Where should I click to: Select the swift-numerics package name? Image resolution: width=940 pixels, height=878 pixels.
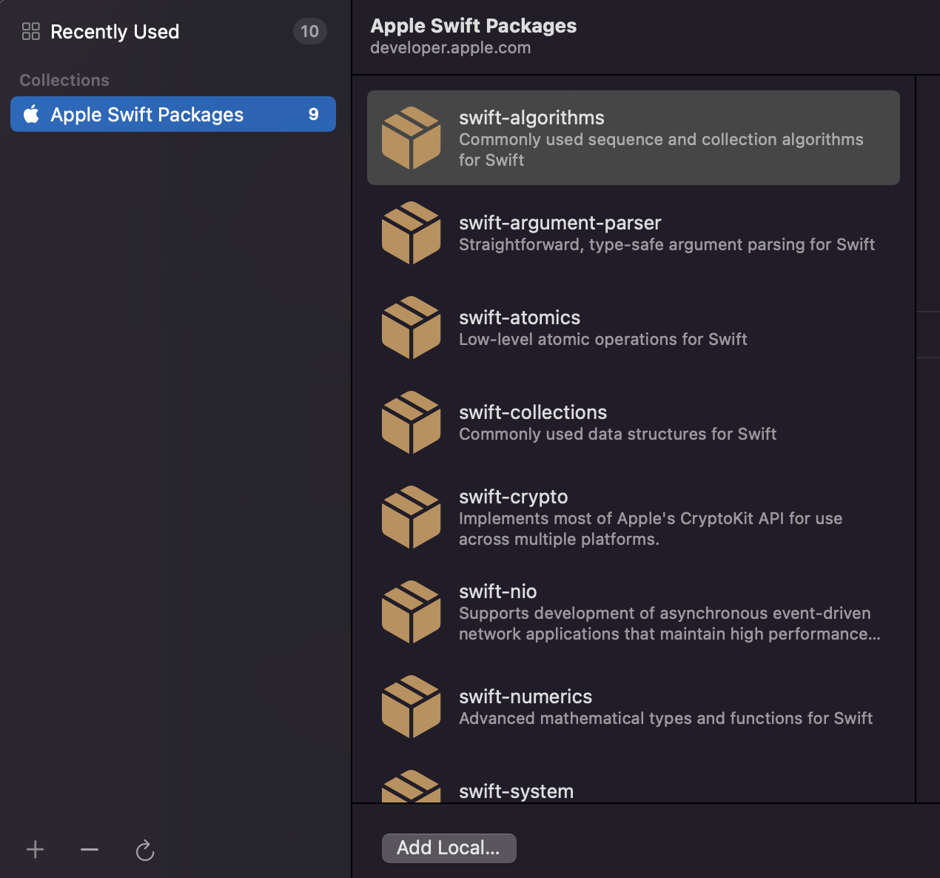[x=526, y=697]
